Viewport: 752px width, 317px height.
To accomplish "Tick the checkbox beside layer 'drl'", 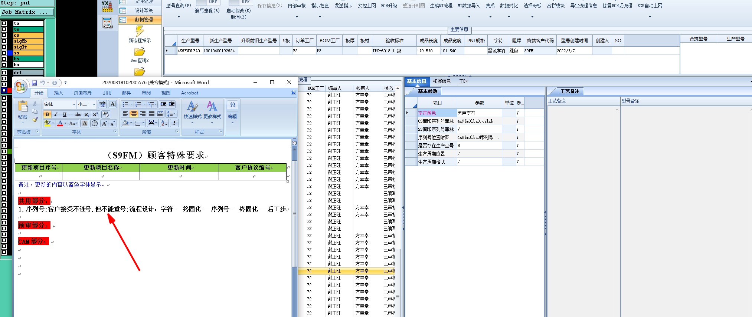I will 4,73.
